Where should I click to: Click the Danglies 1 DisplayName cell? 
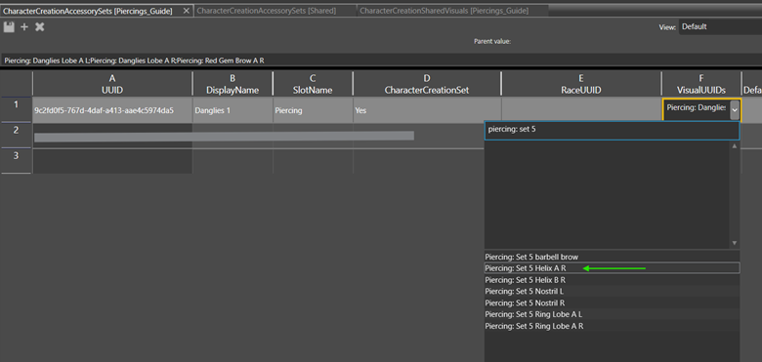coord(233,110)
